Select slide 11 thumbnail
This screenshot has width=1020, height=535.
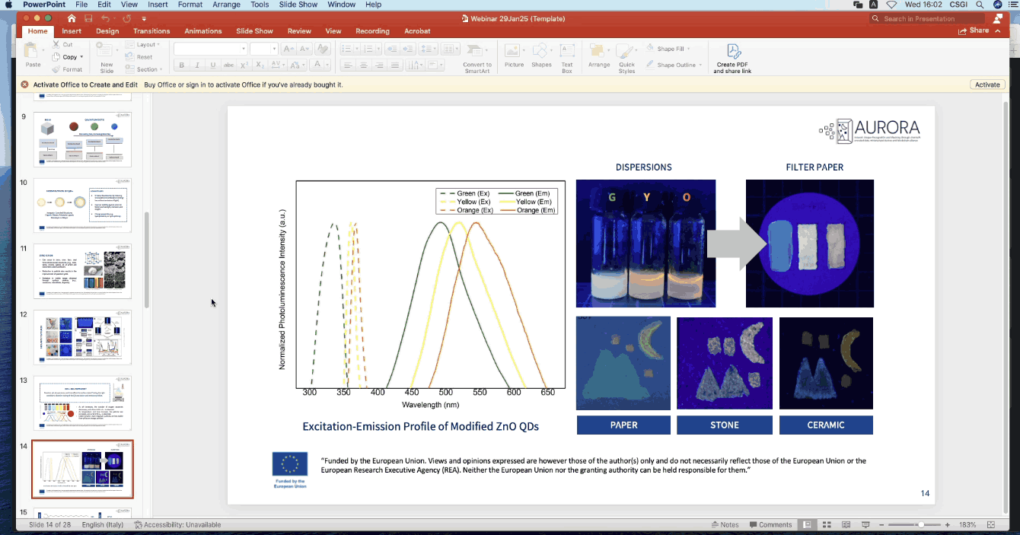[x=82, y=271]
